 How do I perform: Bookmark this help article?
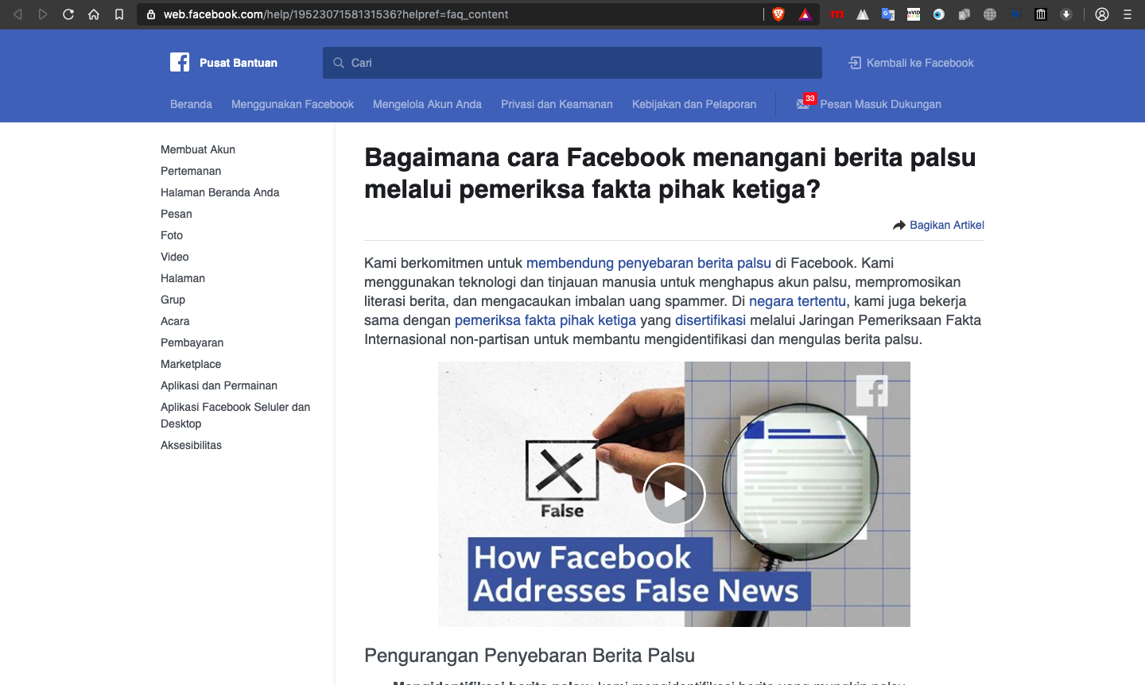(120, 14)
